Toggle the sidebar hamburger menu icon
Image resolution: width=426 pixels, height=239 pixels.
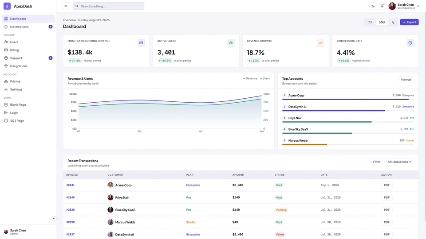pyautogui.click(x=66, y=6)
